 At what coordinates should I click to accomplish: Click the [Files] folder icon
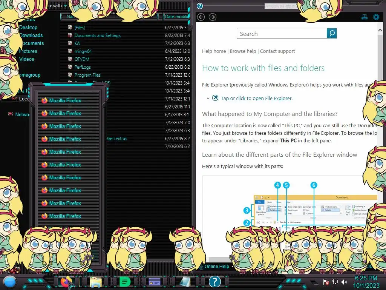[x=70, y=27]
